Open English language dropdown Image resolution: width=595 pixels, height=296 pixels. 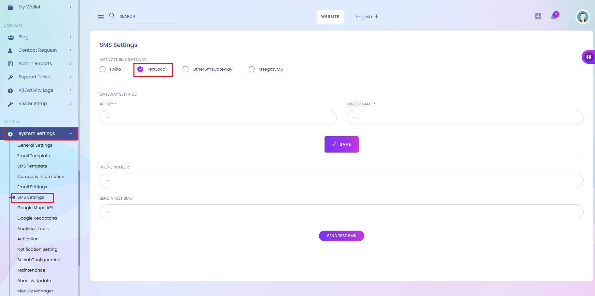click(367, 17)
